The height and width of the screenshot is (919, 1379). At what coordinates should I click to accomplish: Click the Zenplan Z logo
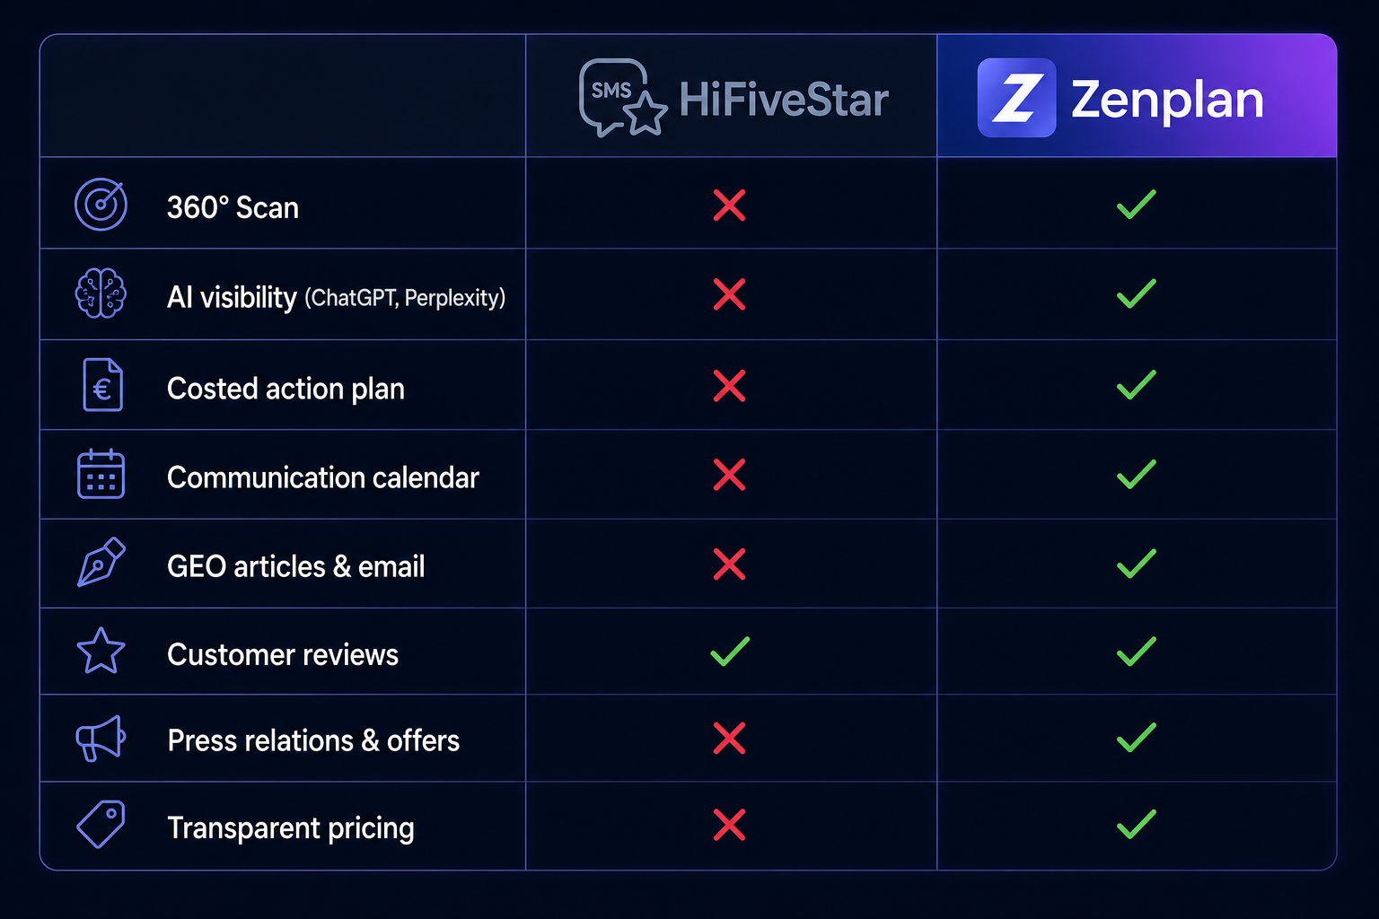point(1016,98)
